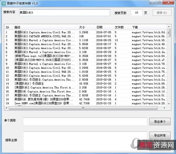The width and height of the screenshot is (176, 154).
Task: Minimize the window from the title bar
Action: tap(153, 2)
